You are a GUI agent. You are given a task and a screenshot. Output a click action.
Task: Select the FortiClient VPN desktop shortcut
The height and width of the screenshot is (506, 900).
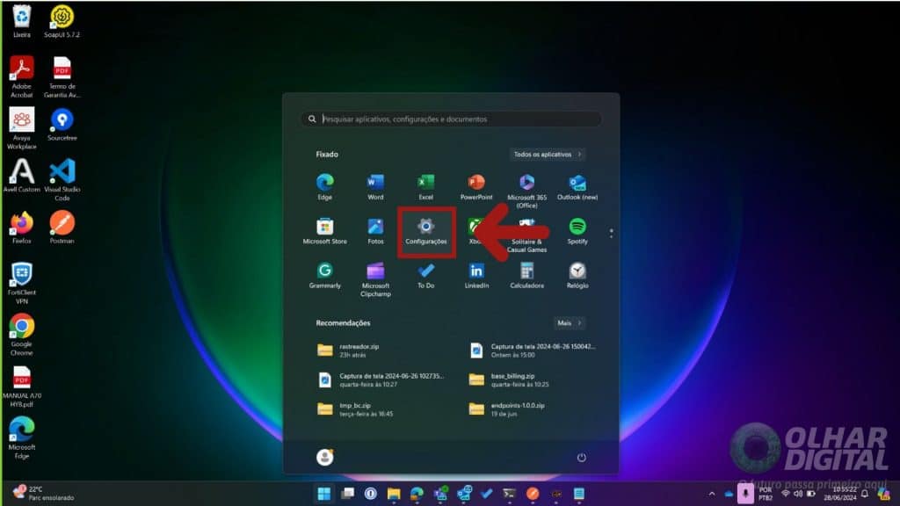[x=22, y=284]
